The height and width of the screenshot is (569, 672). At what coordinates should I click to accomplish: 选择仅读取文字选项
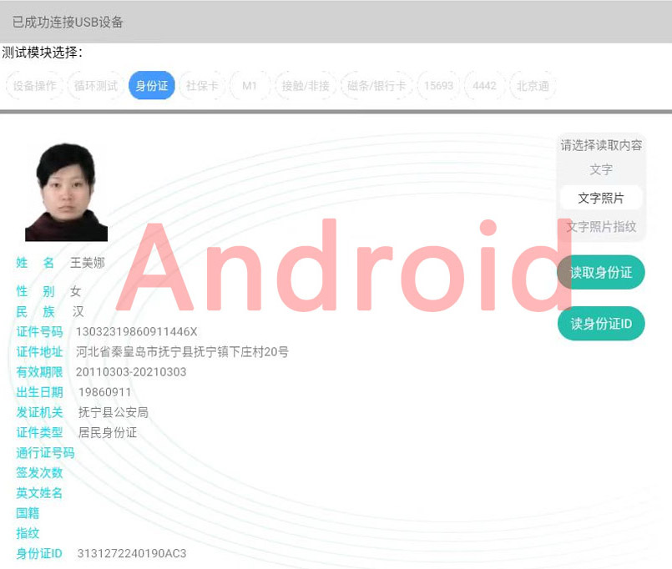[600, 170]
